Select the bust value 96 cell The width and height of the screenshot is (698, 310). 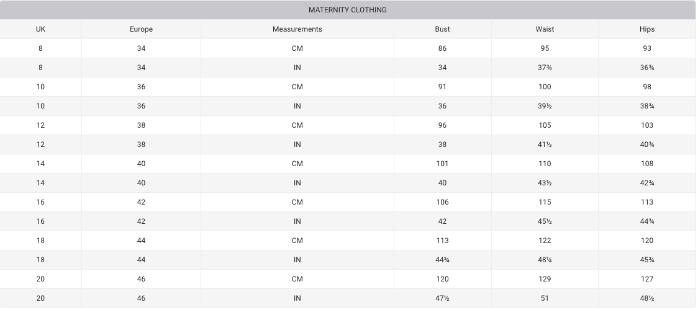coord(442,125)
